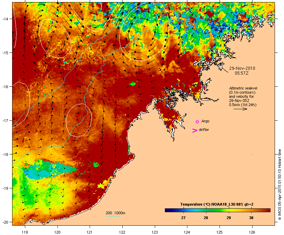Click the colorbar tick label 29
This screenshot has height=235, width=284.
click(229, 218)
